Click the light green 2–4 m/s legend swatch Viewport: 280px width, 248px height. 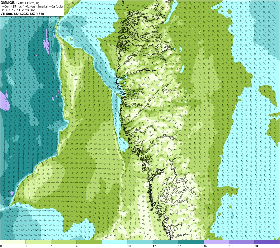(x=38, y=242)
